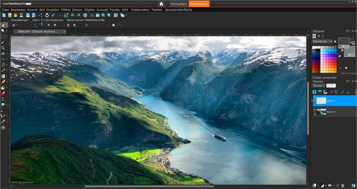The image size is (357, 189).
Task: Select the Eraser tool
Action: pyautogui.click(x=3, y=82)
